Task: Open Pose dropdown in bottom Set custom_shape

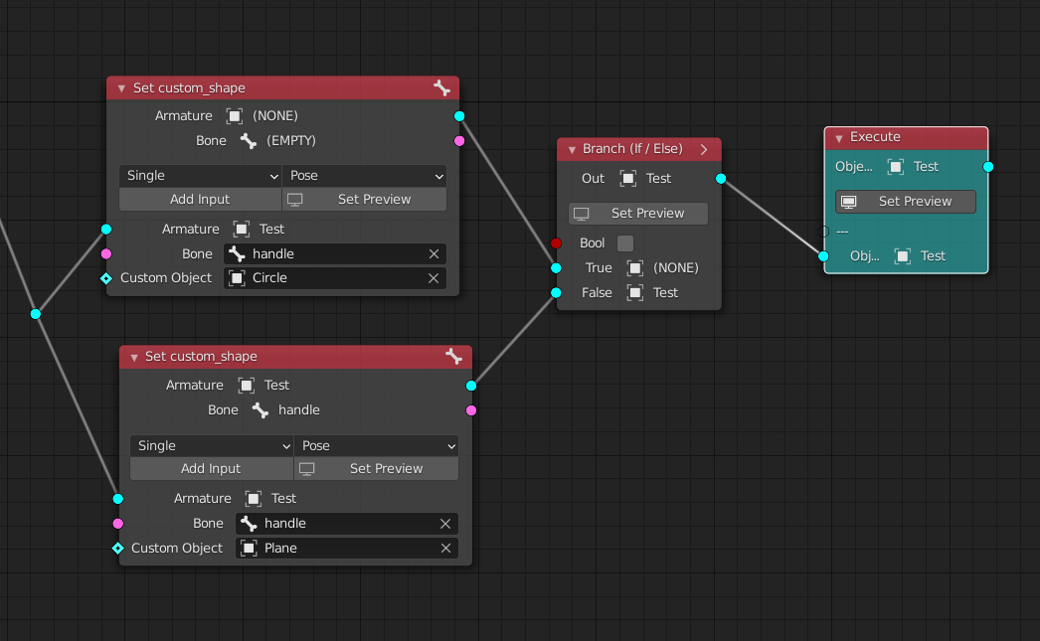Action: pos(377,445)
